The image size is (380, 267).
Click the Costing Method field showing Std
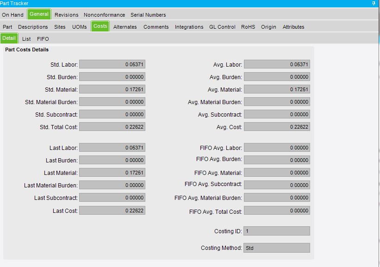coord(277,248)
